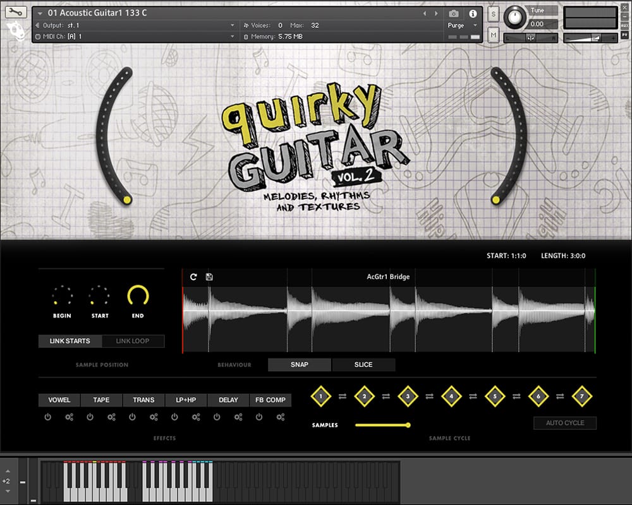Image resolution: width=632 pixels, height=505 pixels.
Task: Click the save icon above the waveform
Action: 209,276
